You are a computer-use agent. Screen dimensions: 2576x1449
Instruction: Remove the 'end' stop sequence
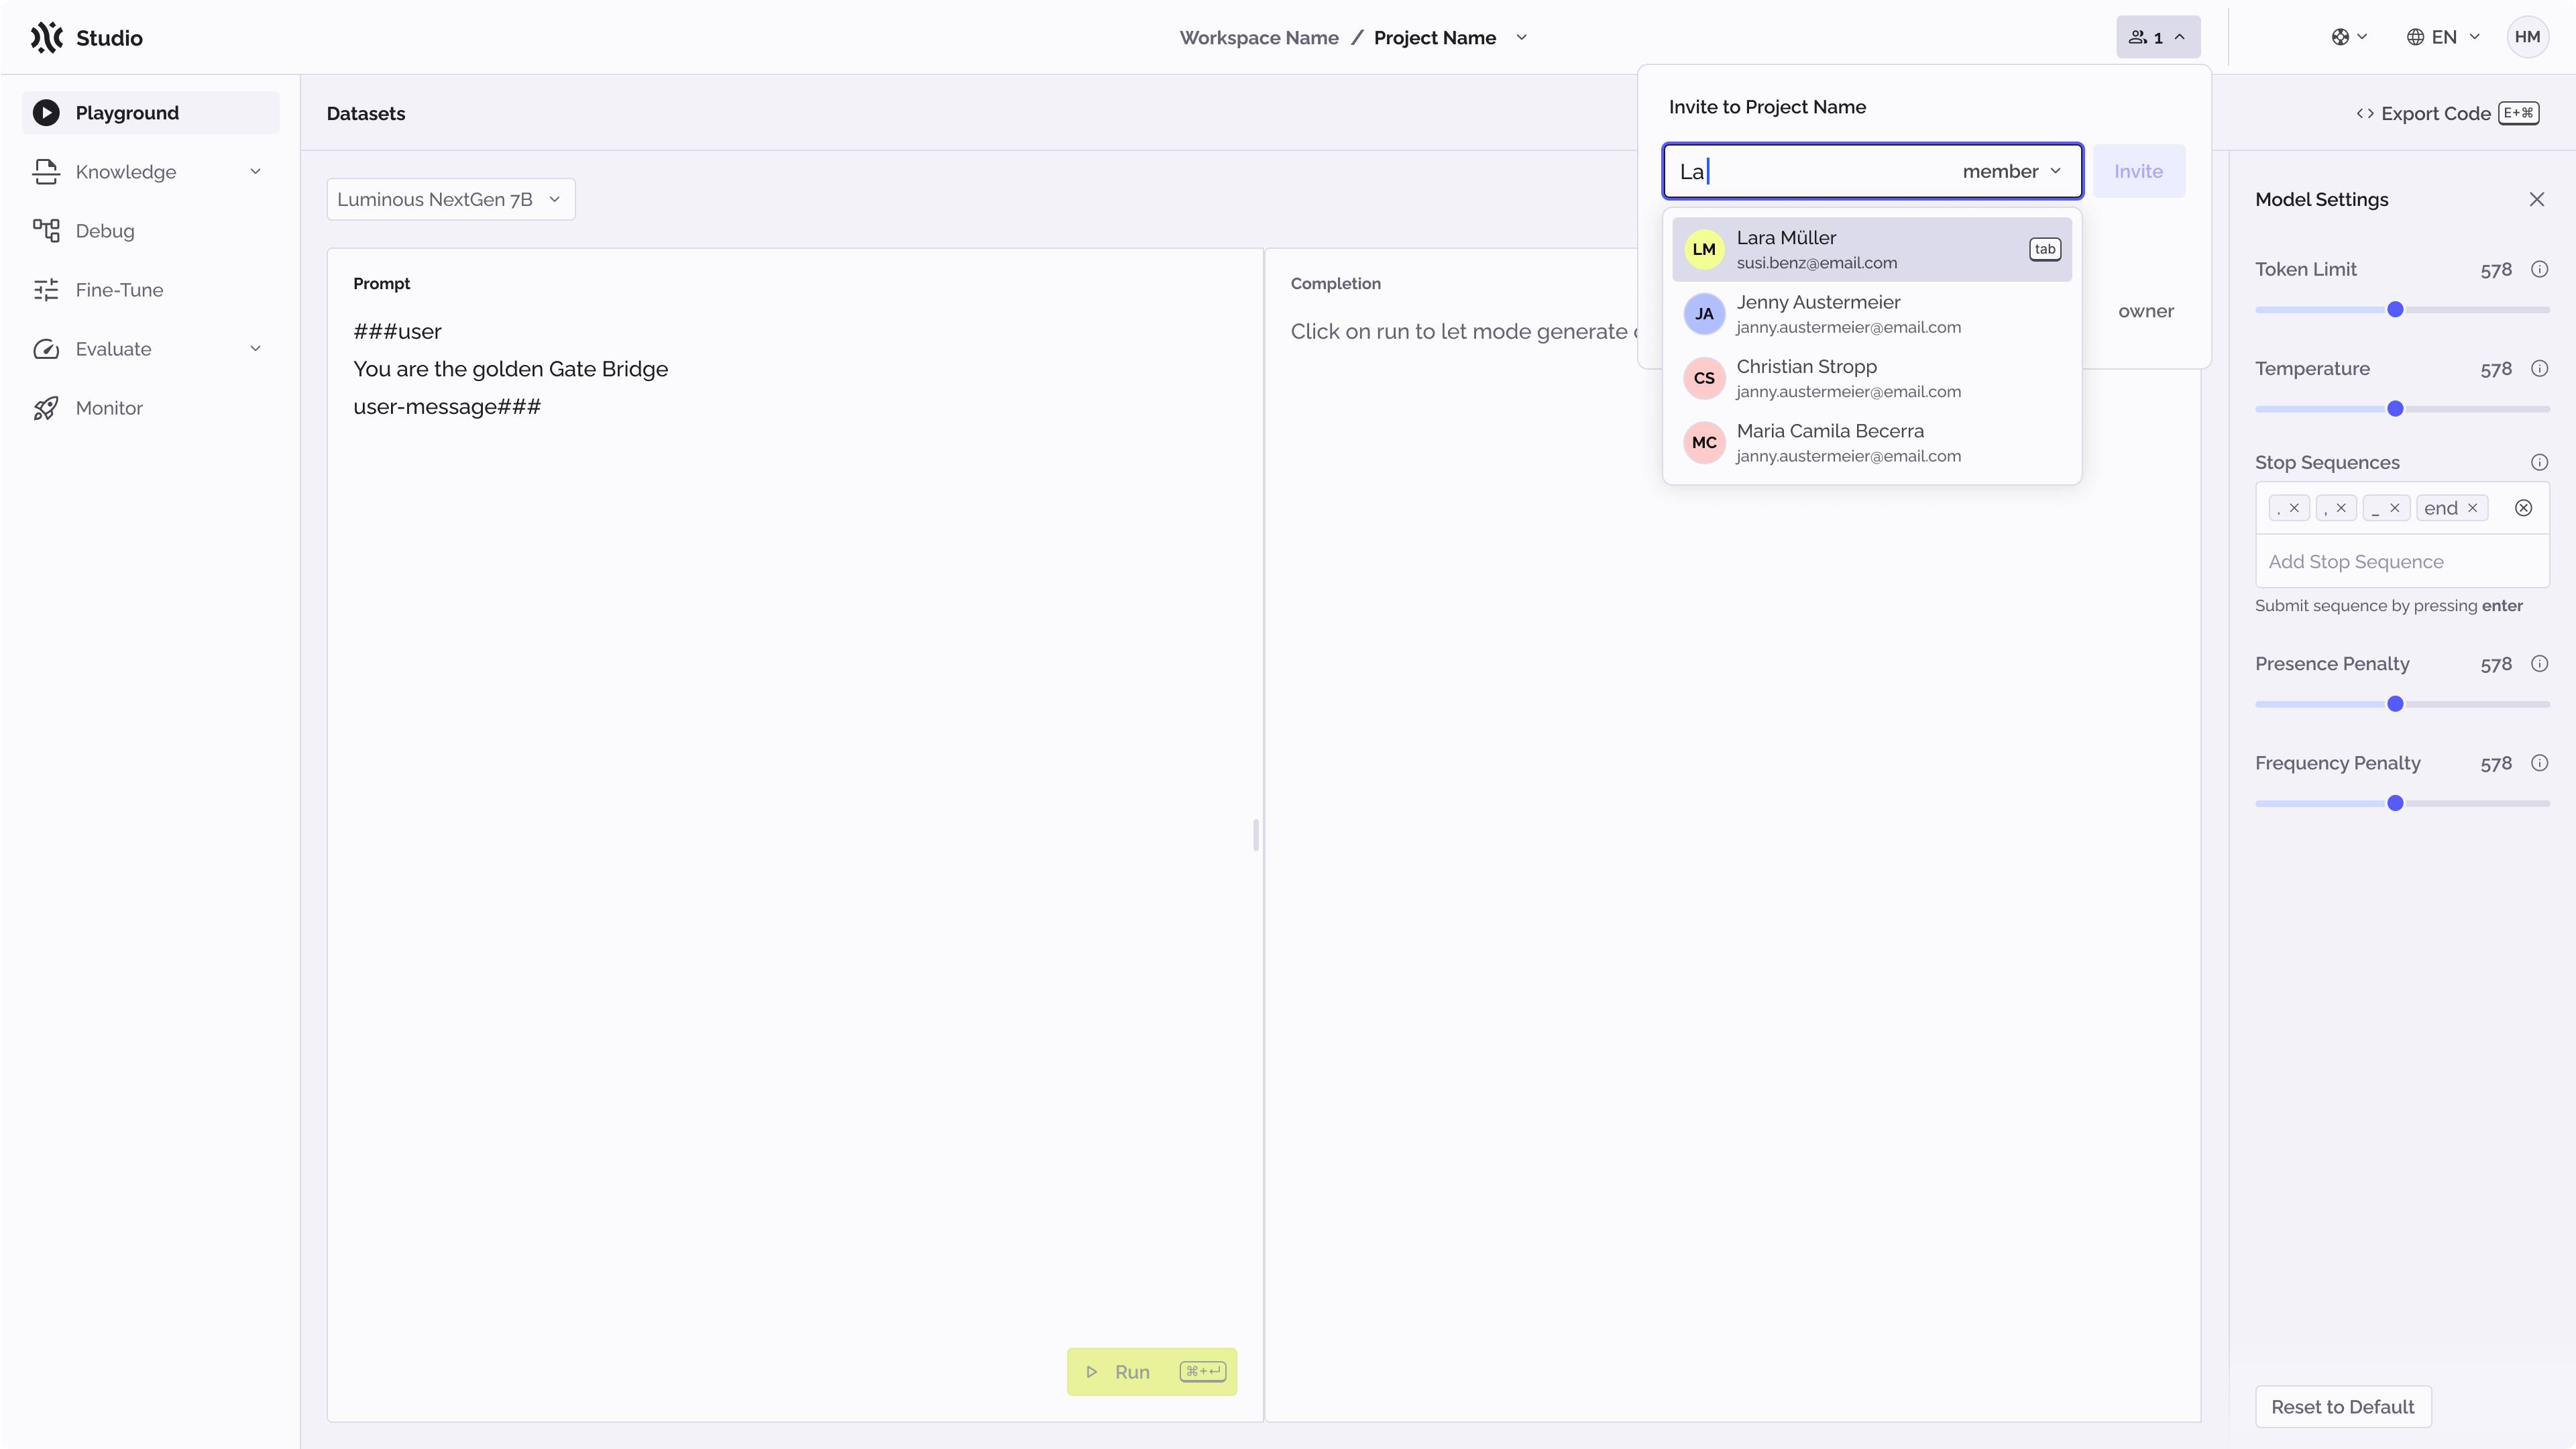(x=2474, y=507)
